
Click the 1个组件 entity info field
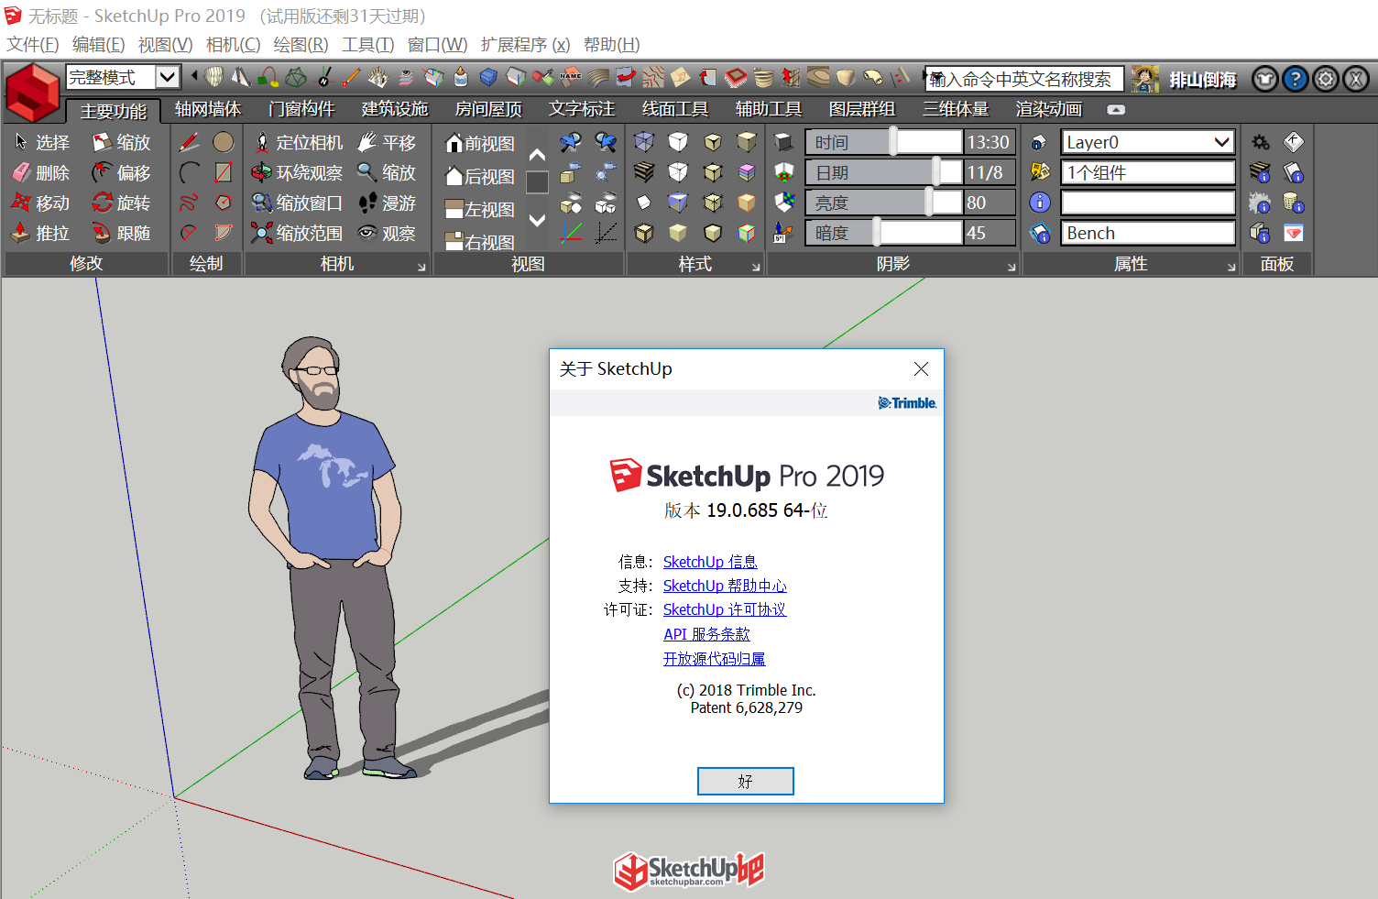click(x=1148, y=172)
